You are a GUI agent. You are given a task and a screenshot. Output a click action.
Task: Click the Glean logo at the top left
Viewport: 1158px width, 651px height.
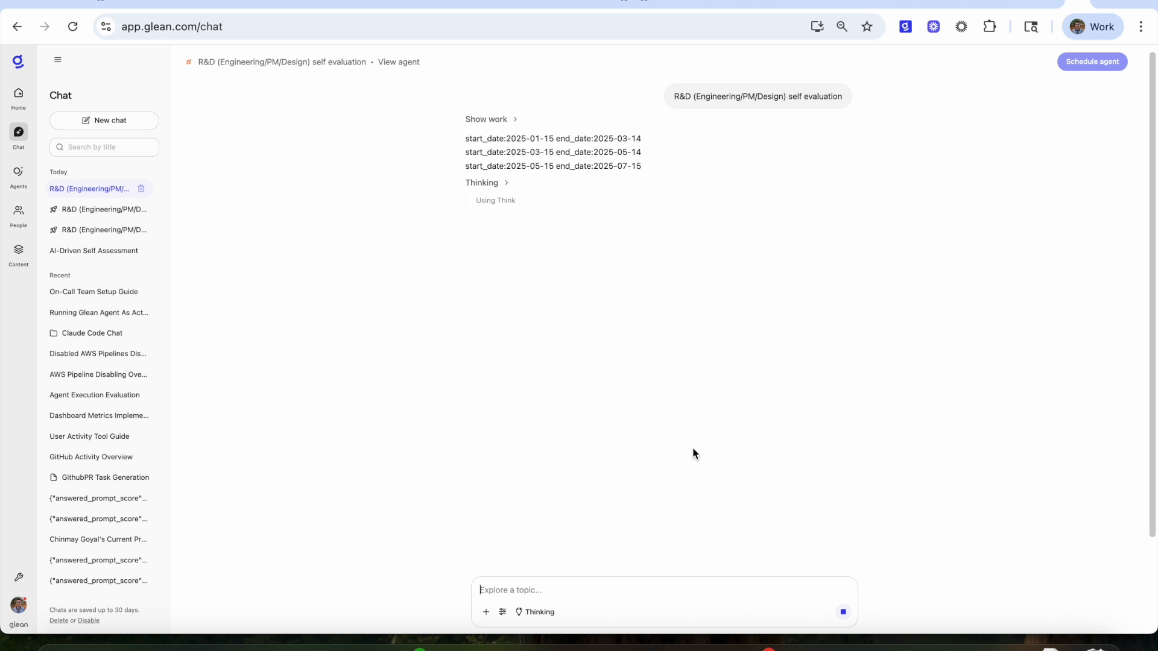click(x=18, y=61)
